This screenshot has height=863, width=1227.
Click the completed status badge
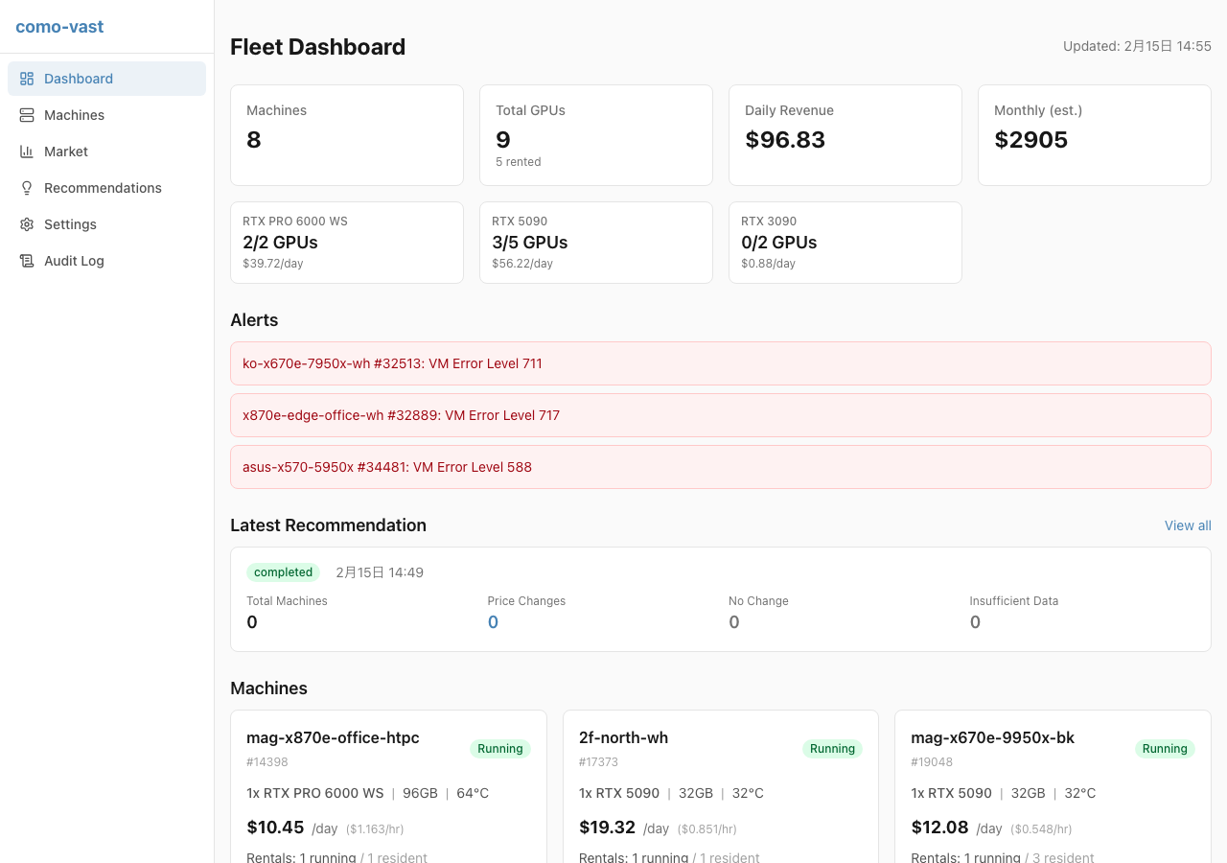point(283,572)
